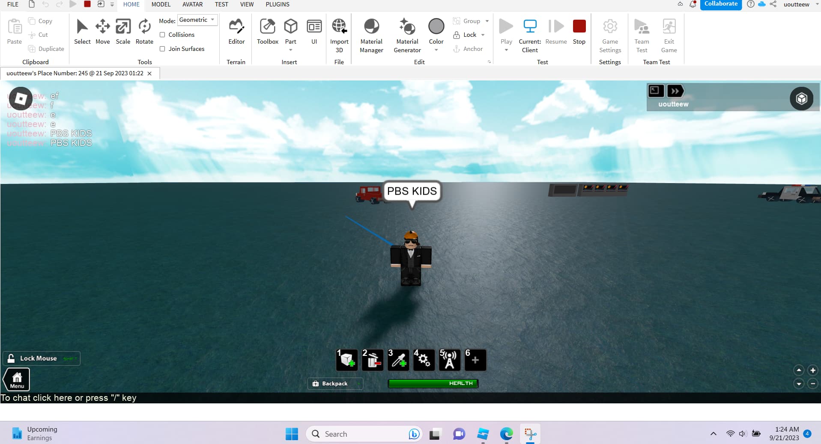
Task: Open the FILE menu
Action: (13, 4)
